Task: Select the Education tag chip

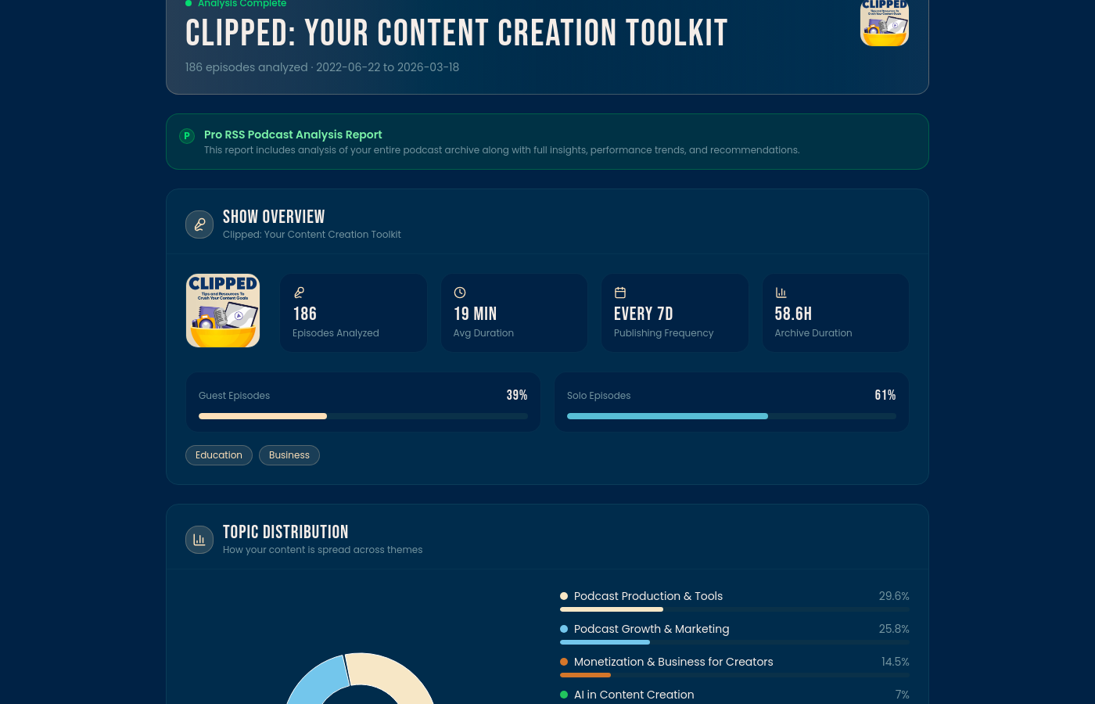Action: point(219,454)
